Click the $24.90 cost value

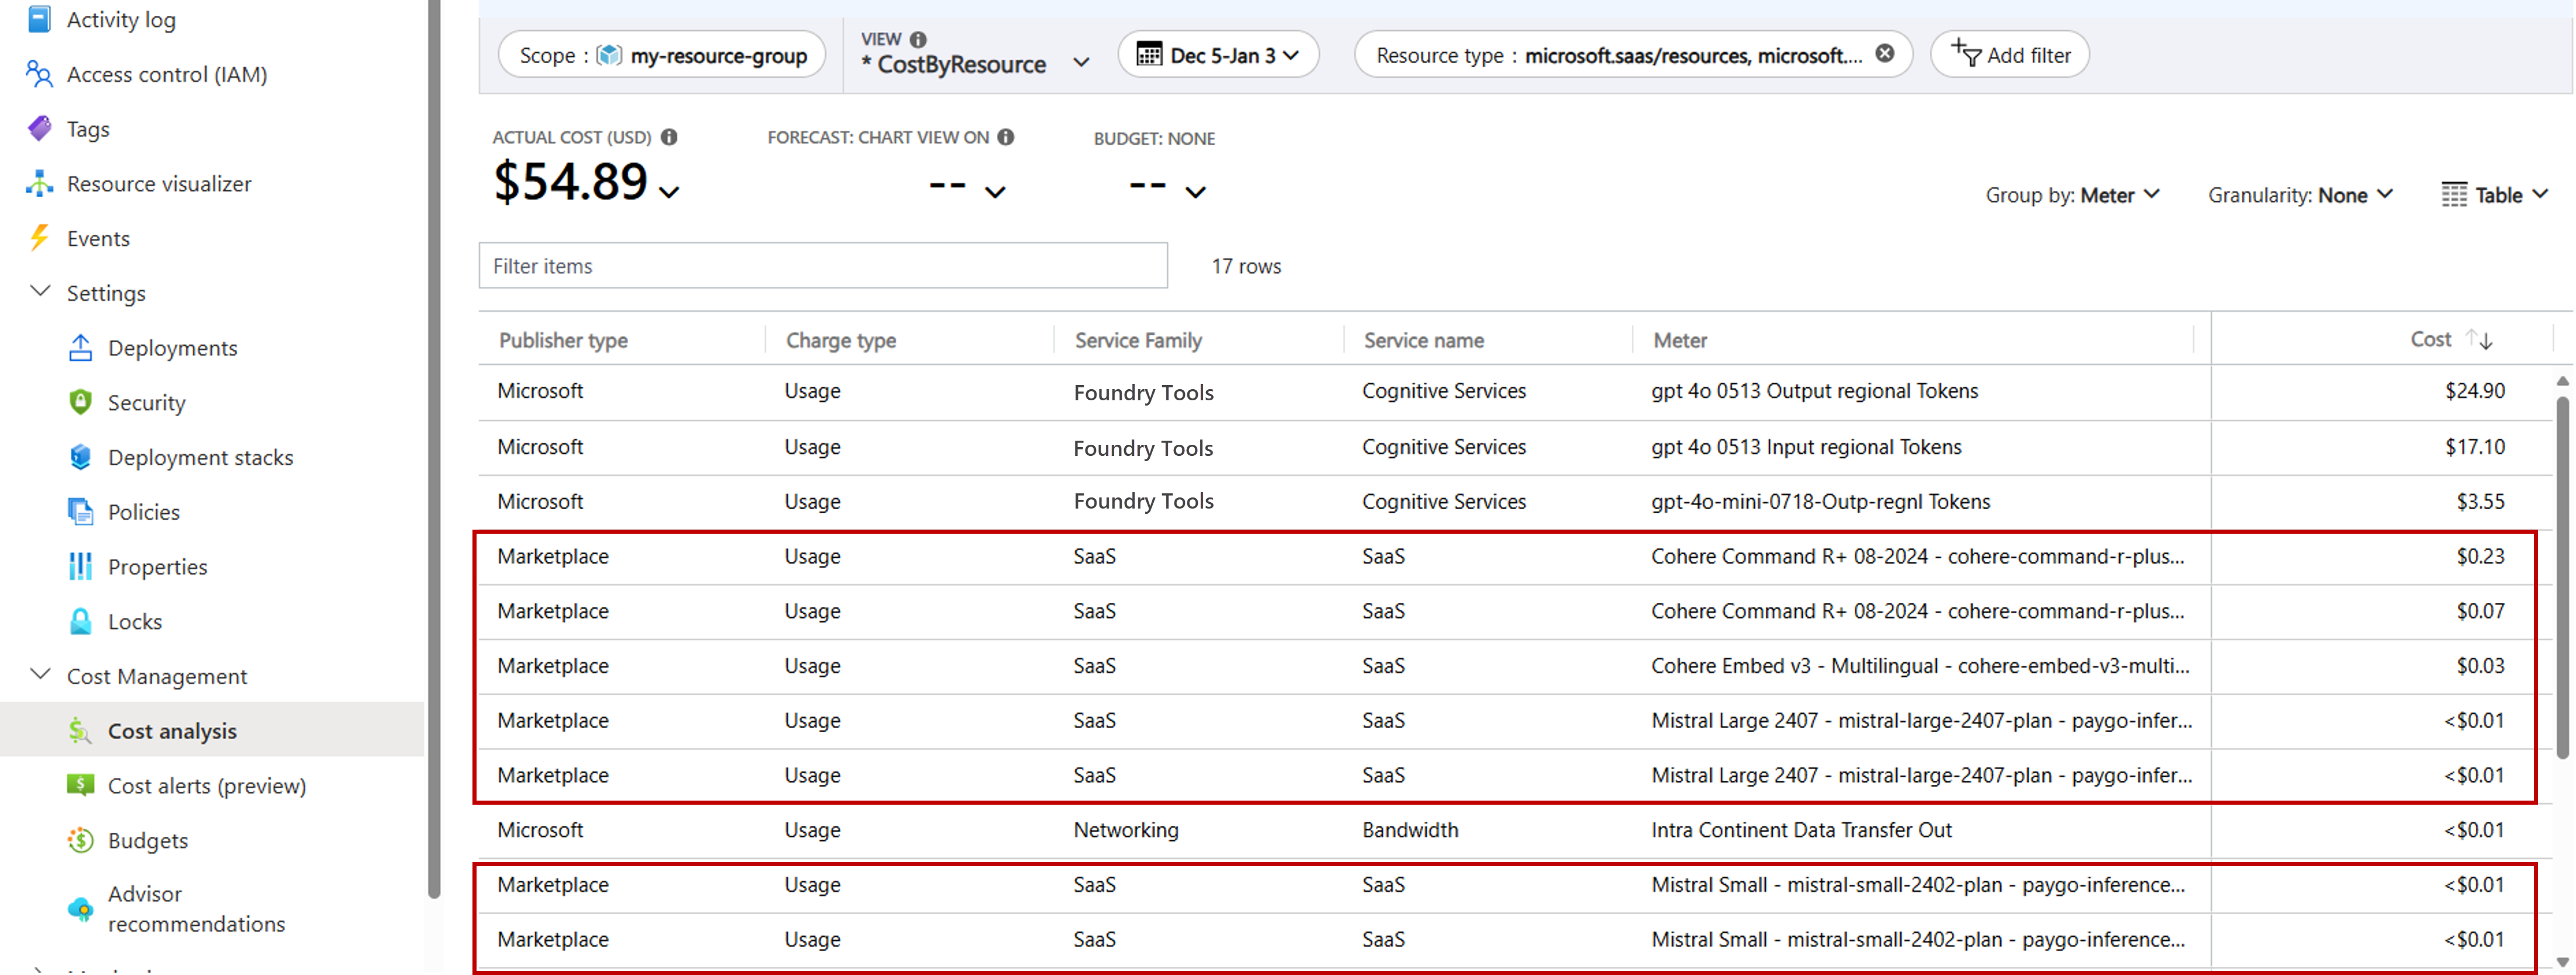[2475, 391]
